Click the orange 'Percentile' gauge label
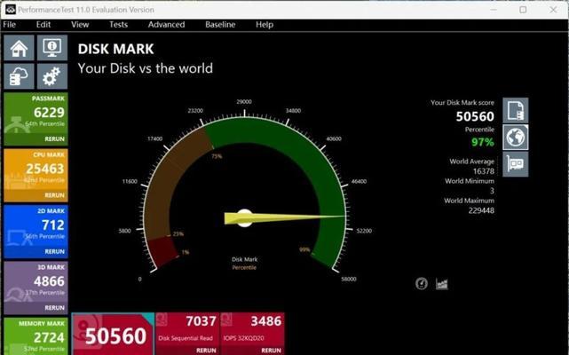569x355 pixels. [x=244, y=267]
